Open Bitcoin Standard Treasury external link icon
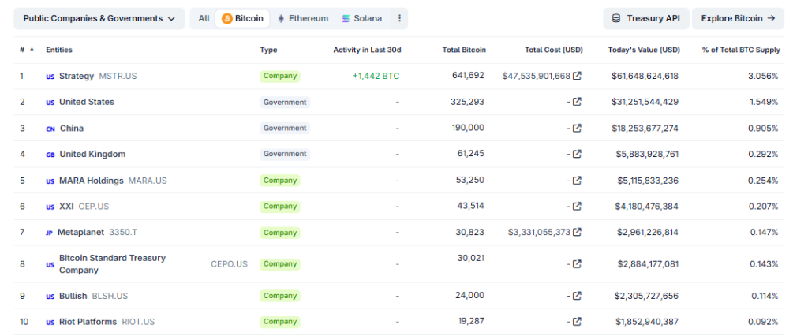This screenshot has width=808, height=336. pyautogui.click(x=577, y=264)
